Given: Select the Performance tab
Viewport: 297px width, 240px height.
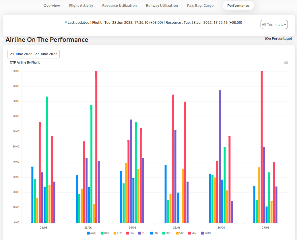Looking at the screenshot, I should (x=238, y=6).
